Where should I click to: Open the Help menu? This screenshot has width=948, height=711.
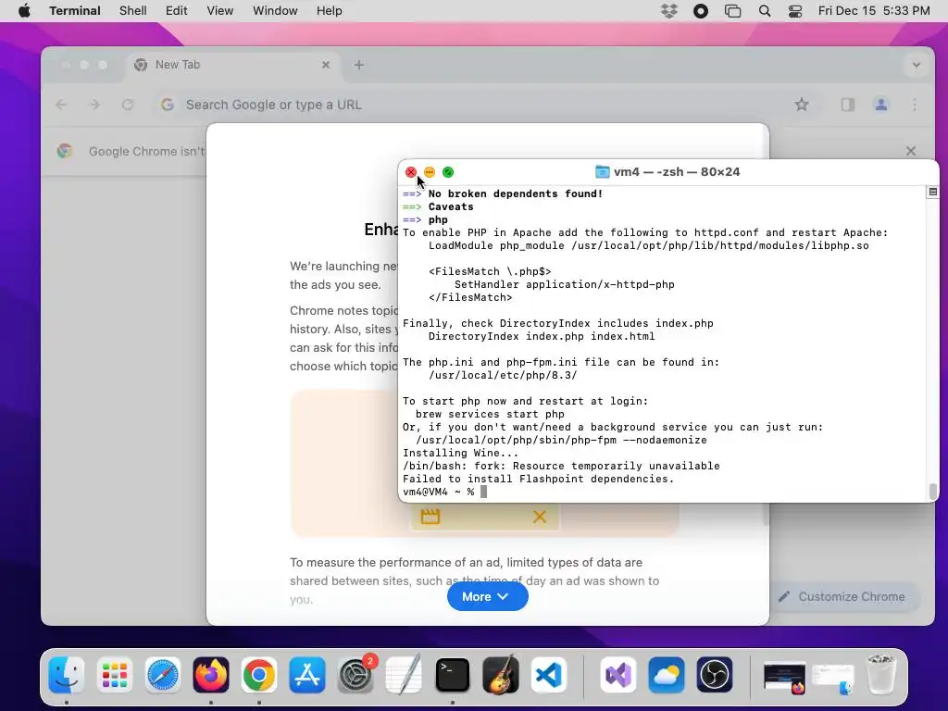pos(330,11)
